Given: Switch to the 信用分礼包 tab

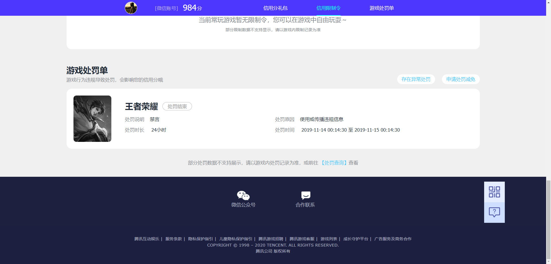Looking at the screenshot, I should tap(275, 8).
